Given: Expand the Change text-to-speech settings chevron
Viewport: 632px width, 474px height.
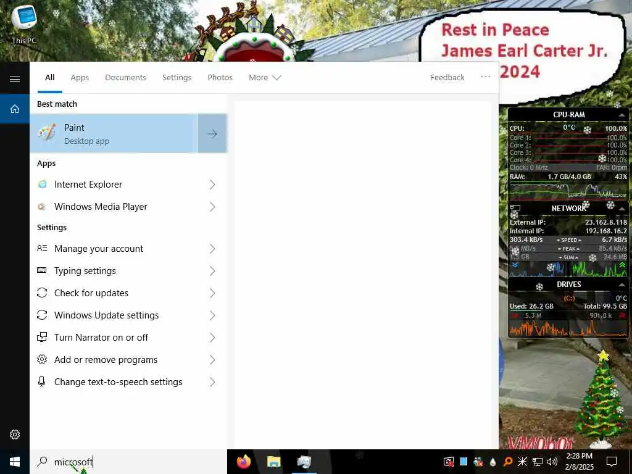Looking at the screenshot, I should [212, 381].
